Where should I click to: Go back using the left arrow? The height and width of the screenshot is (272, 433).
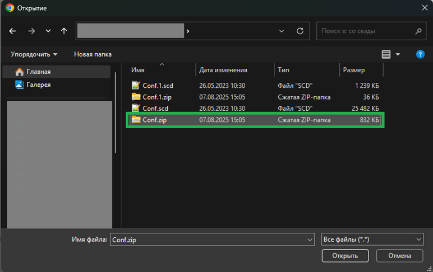(12, 31)
